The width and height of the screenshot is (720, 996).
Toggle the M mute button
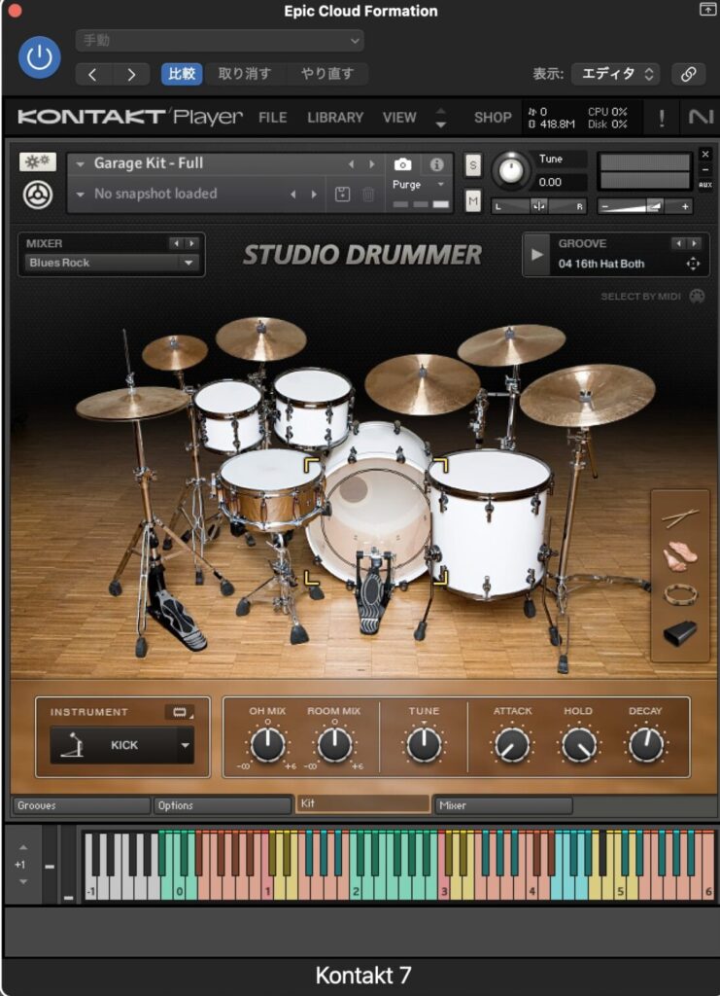472,202
